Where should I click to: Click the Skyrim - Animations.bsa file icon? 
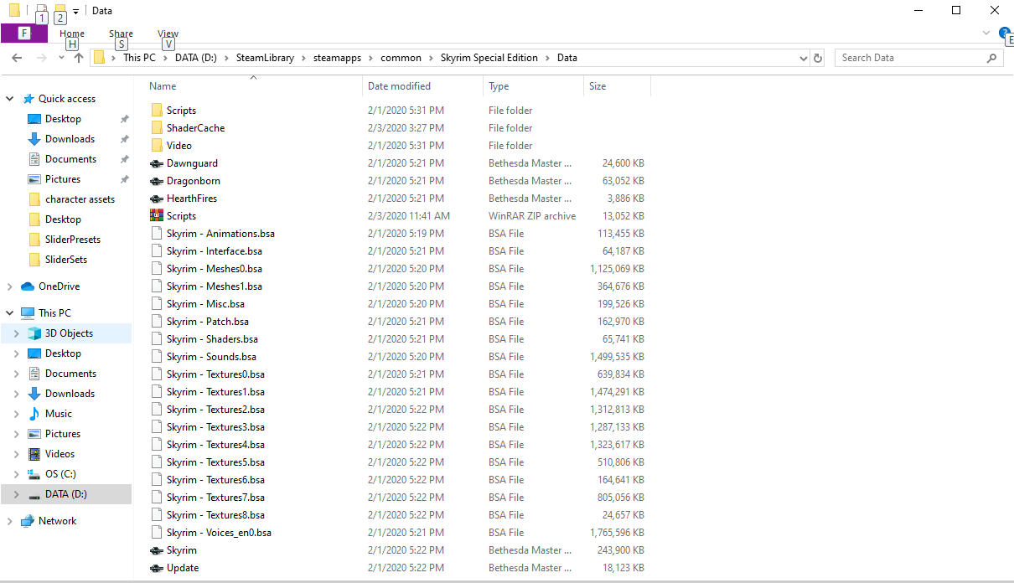tap(157, 234)
